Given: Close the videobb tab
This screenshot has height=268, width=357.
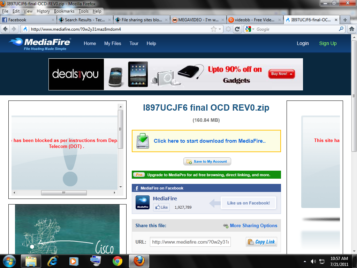Looking at the screenshot, I should [279, 20].
